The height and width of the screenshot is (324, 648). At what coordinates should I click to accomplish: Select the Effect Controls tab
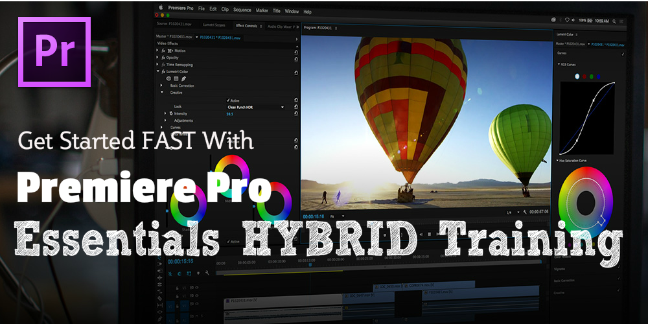(247, 26)
